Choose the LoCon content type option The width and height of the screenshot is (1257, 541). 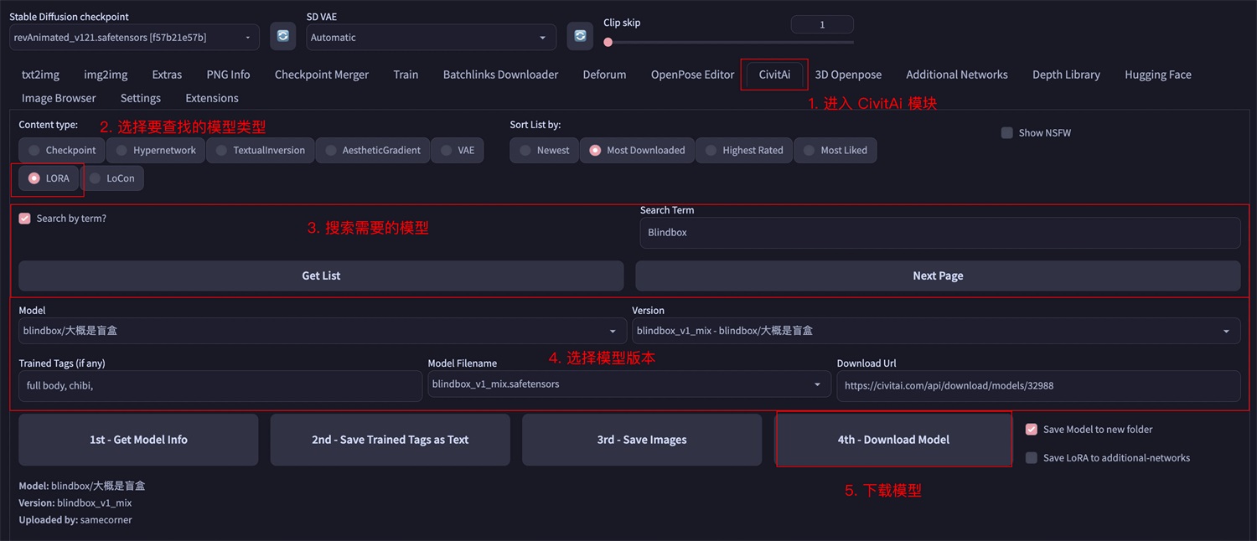(112, 178)
